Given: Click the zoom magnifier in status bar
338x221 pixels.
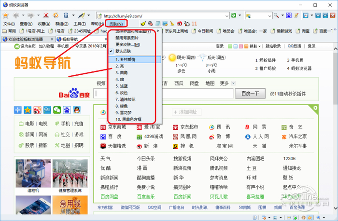Looking at the screenshot, I should 318,218.
